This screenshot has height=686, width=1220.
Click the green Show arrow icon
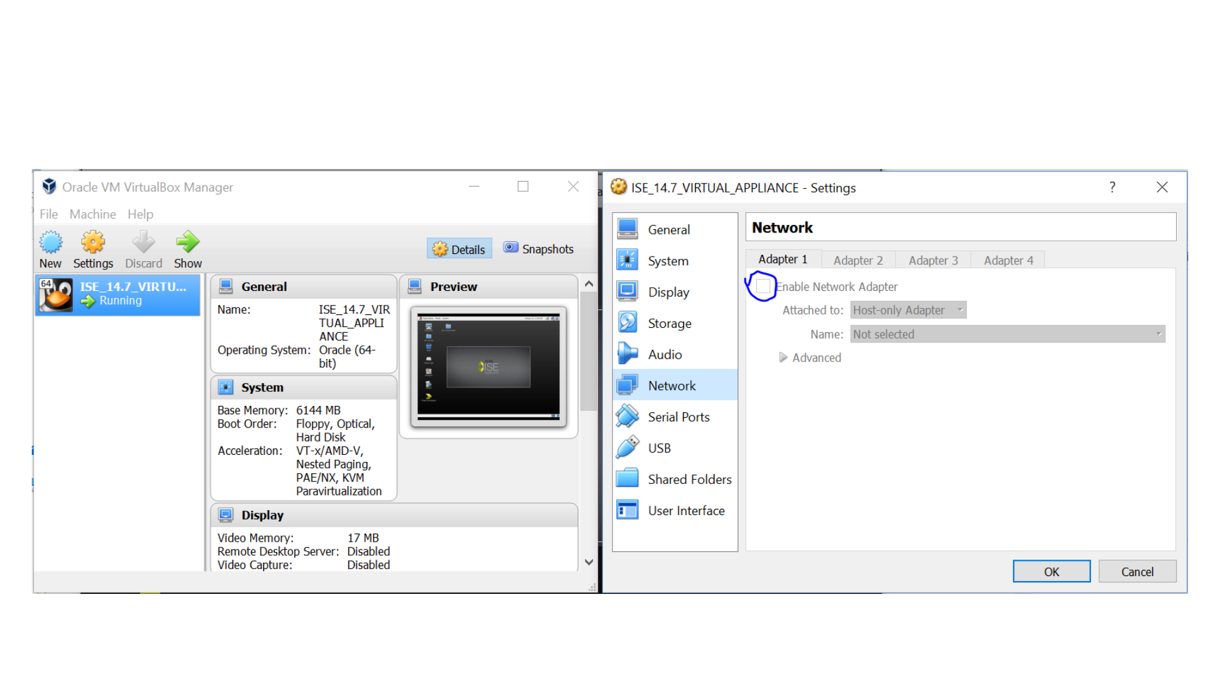point(187,243)
